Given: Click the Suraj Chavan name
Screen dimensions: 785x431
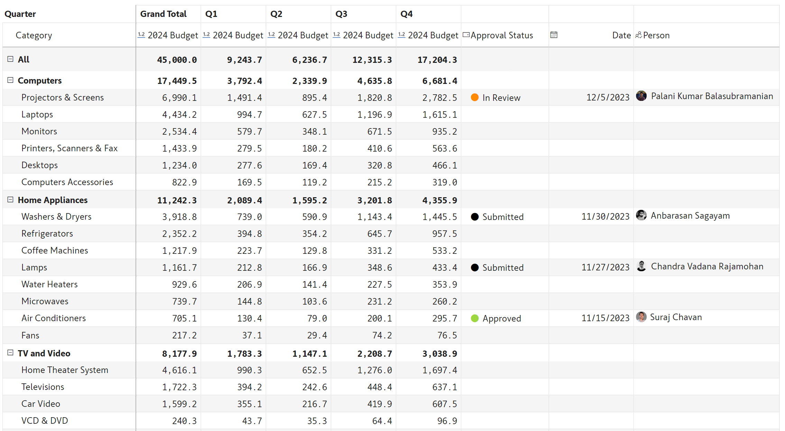Looking at the screenshot, I should pyautogui.click(x=676, y=317).
